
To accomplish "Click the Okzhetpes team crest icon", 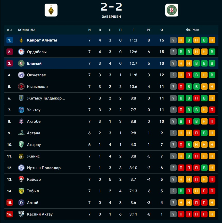I will coord(21,75).
